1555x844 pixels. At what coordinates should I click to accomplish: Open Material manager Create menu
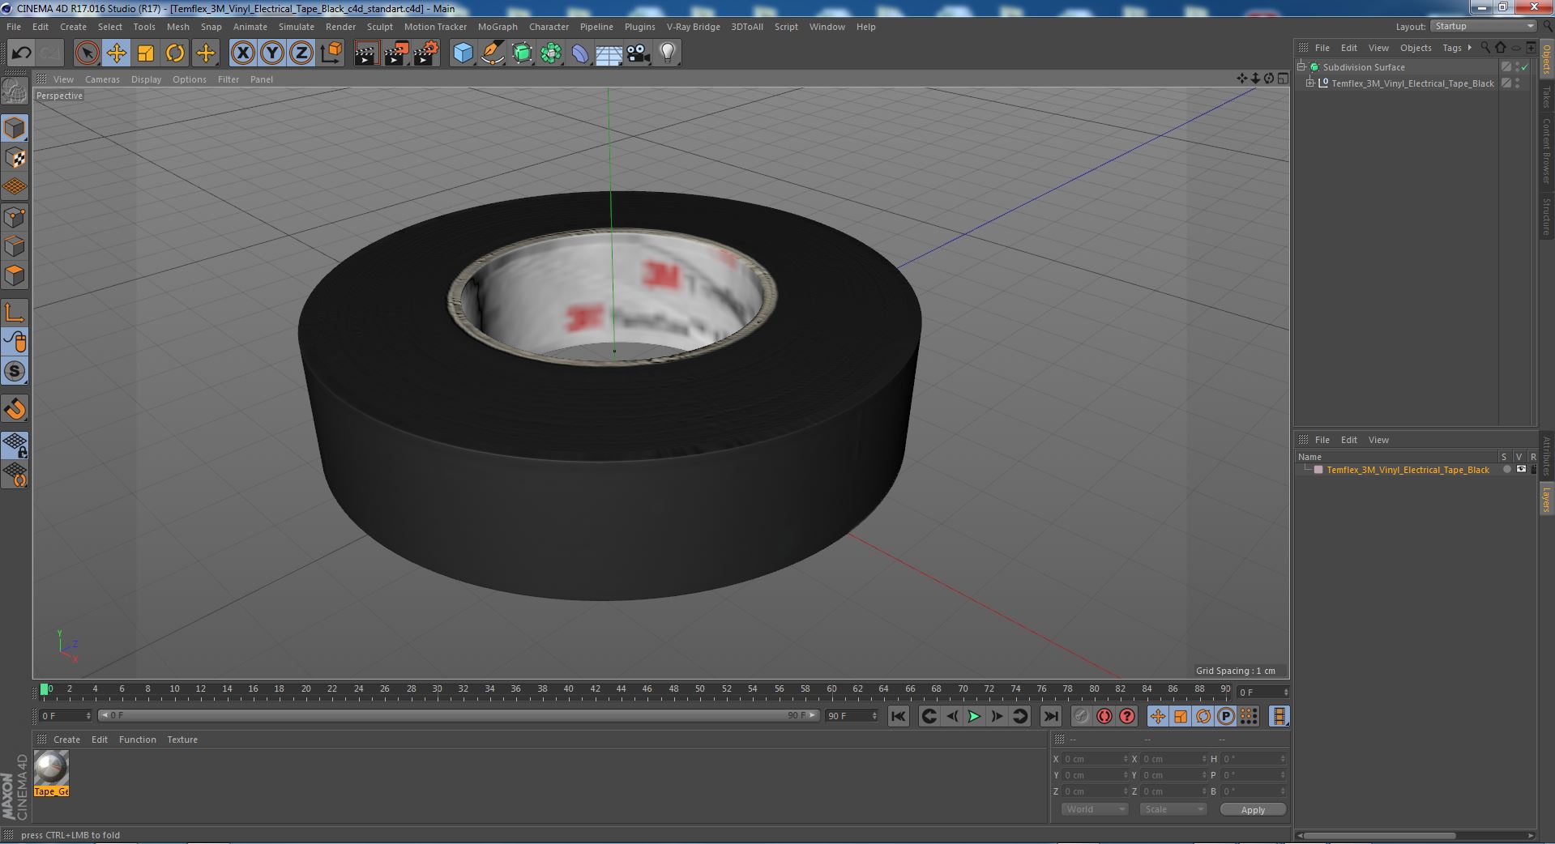66,740
